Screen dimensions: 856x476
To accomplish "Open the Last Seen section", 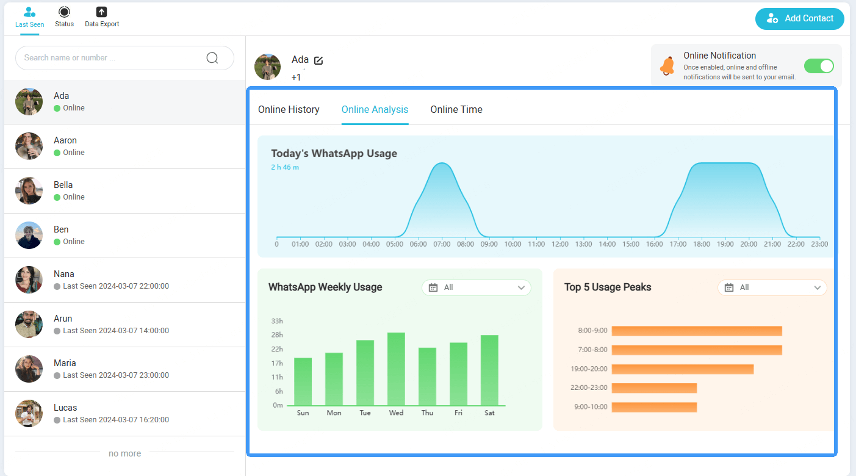I will click(29, 18).
